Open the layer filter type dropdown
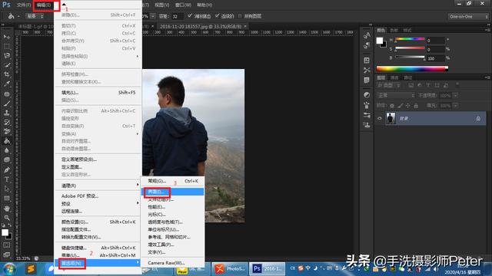 click(389, 85)
